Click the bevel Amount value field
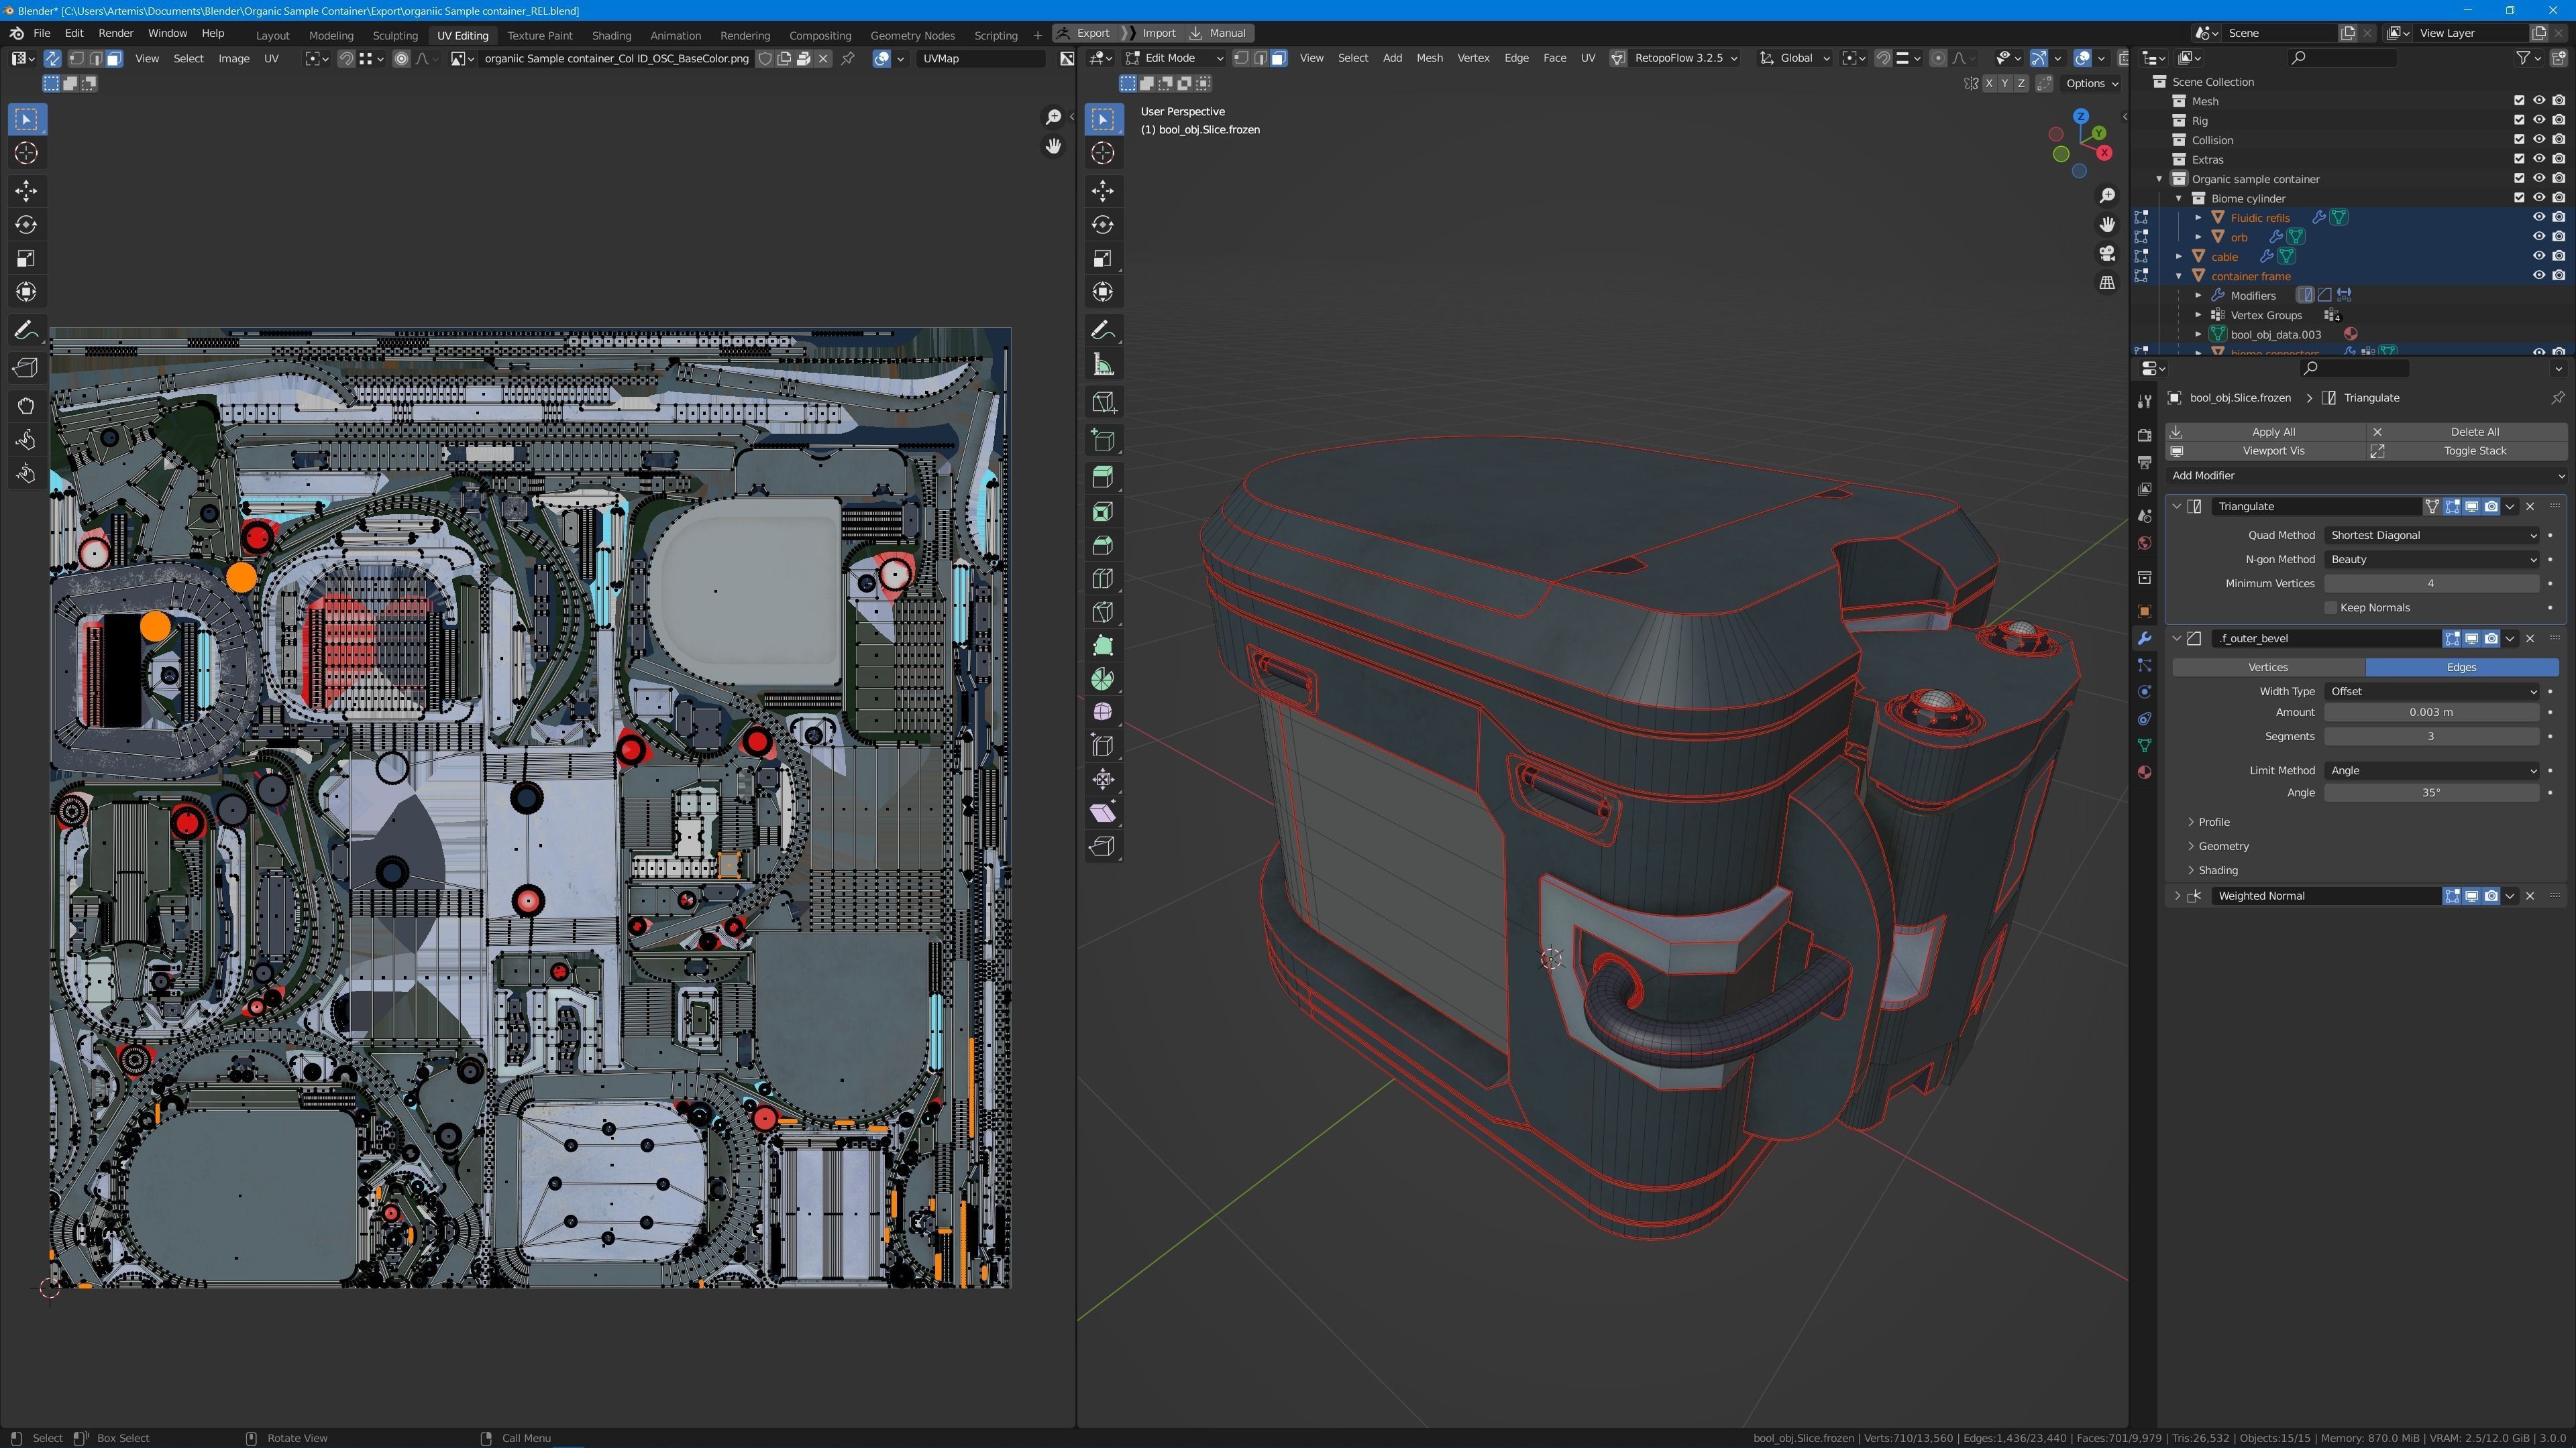 pyautogui.click(x=2430, y=713)
